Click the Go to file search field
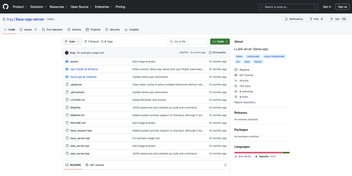 pyautogui.click(x=187, y=42)
